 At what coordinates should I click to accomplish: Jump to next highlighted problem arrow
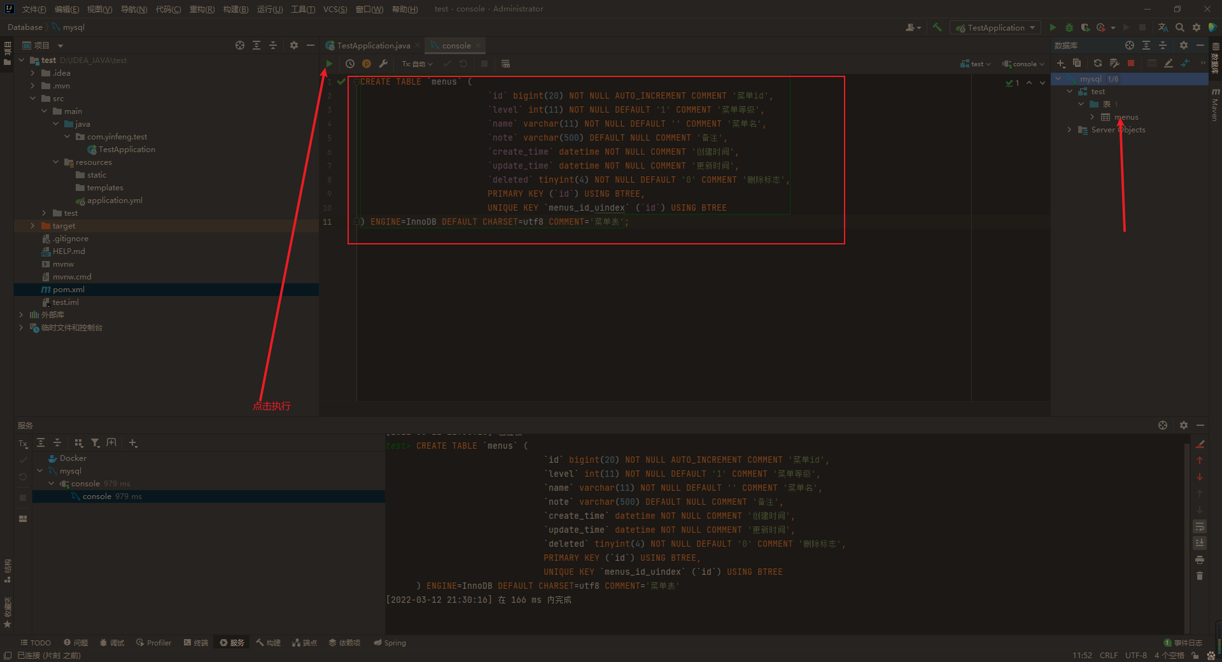pyautogui.click(x=1043, y=83)
